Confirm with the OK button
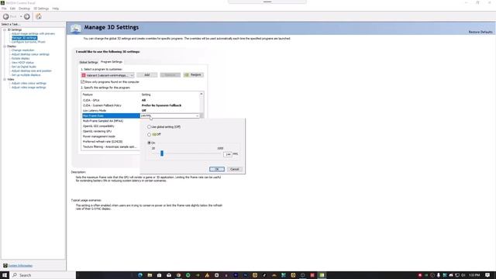 click(x=217, y=169)
